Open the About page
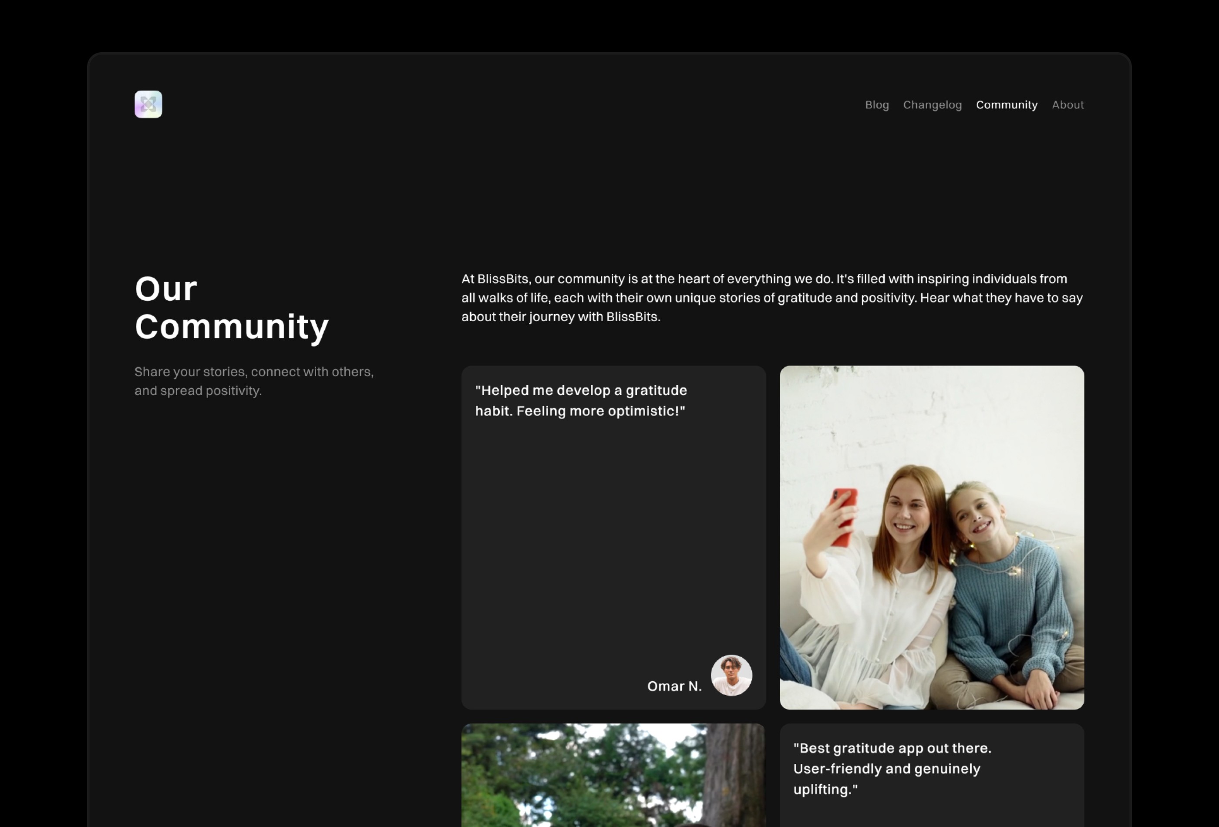Viewport: 1219px width, 827px height. pos(1068,105)
